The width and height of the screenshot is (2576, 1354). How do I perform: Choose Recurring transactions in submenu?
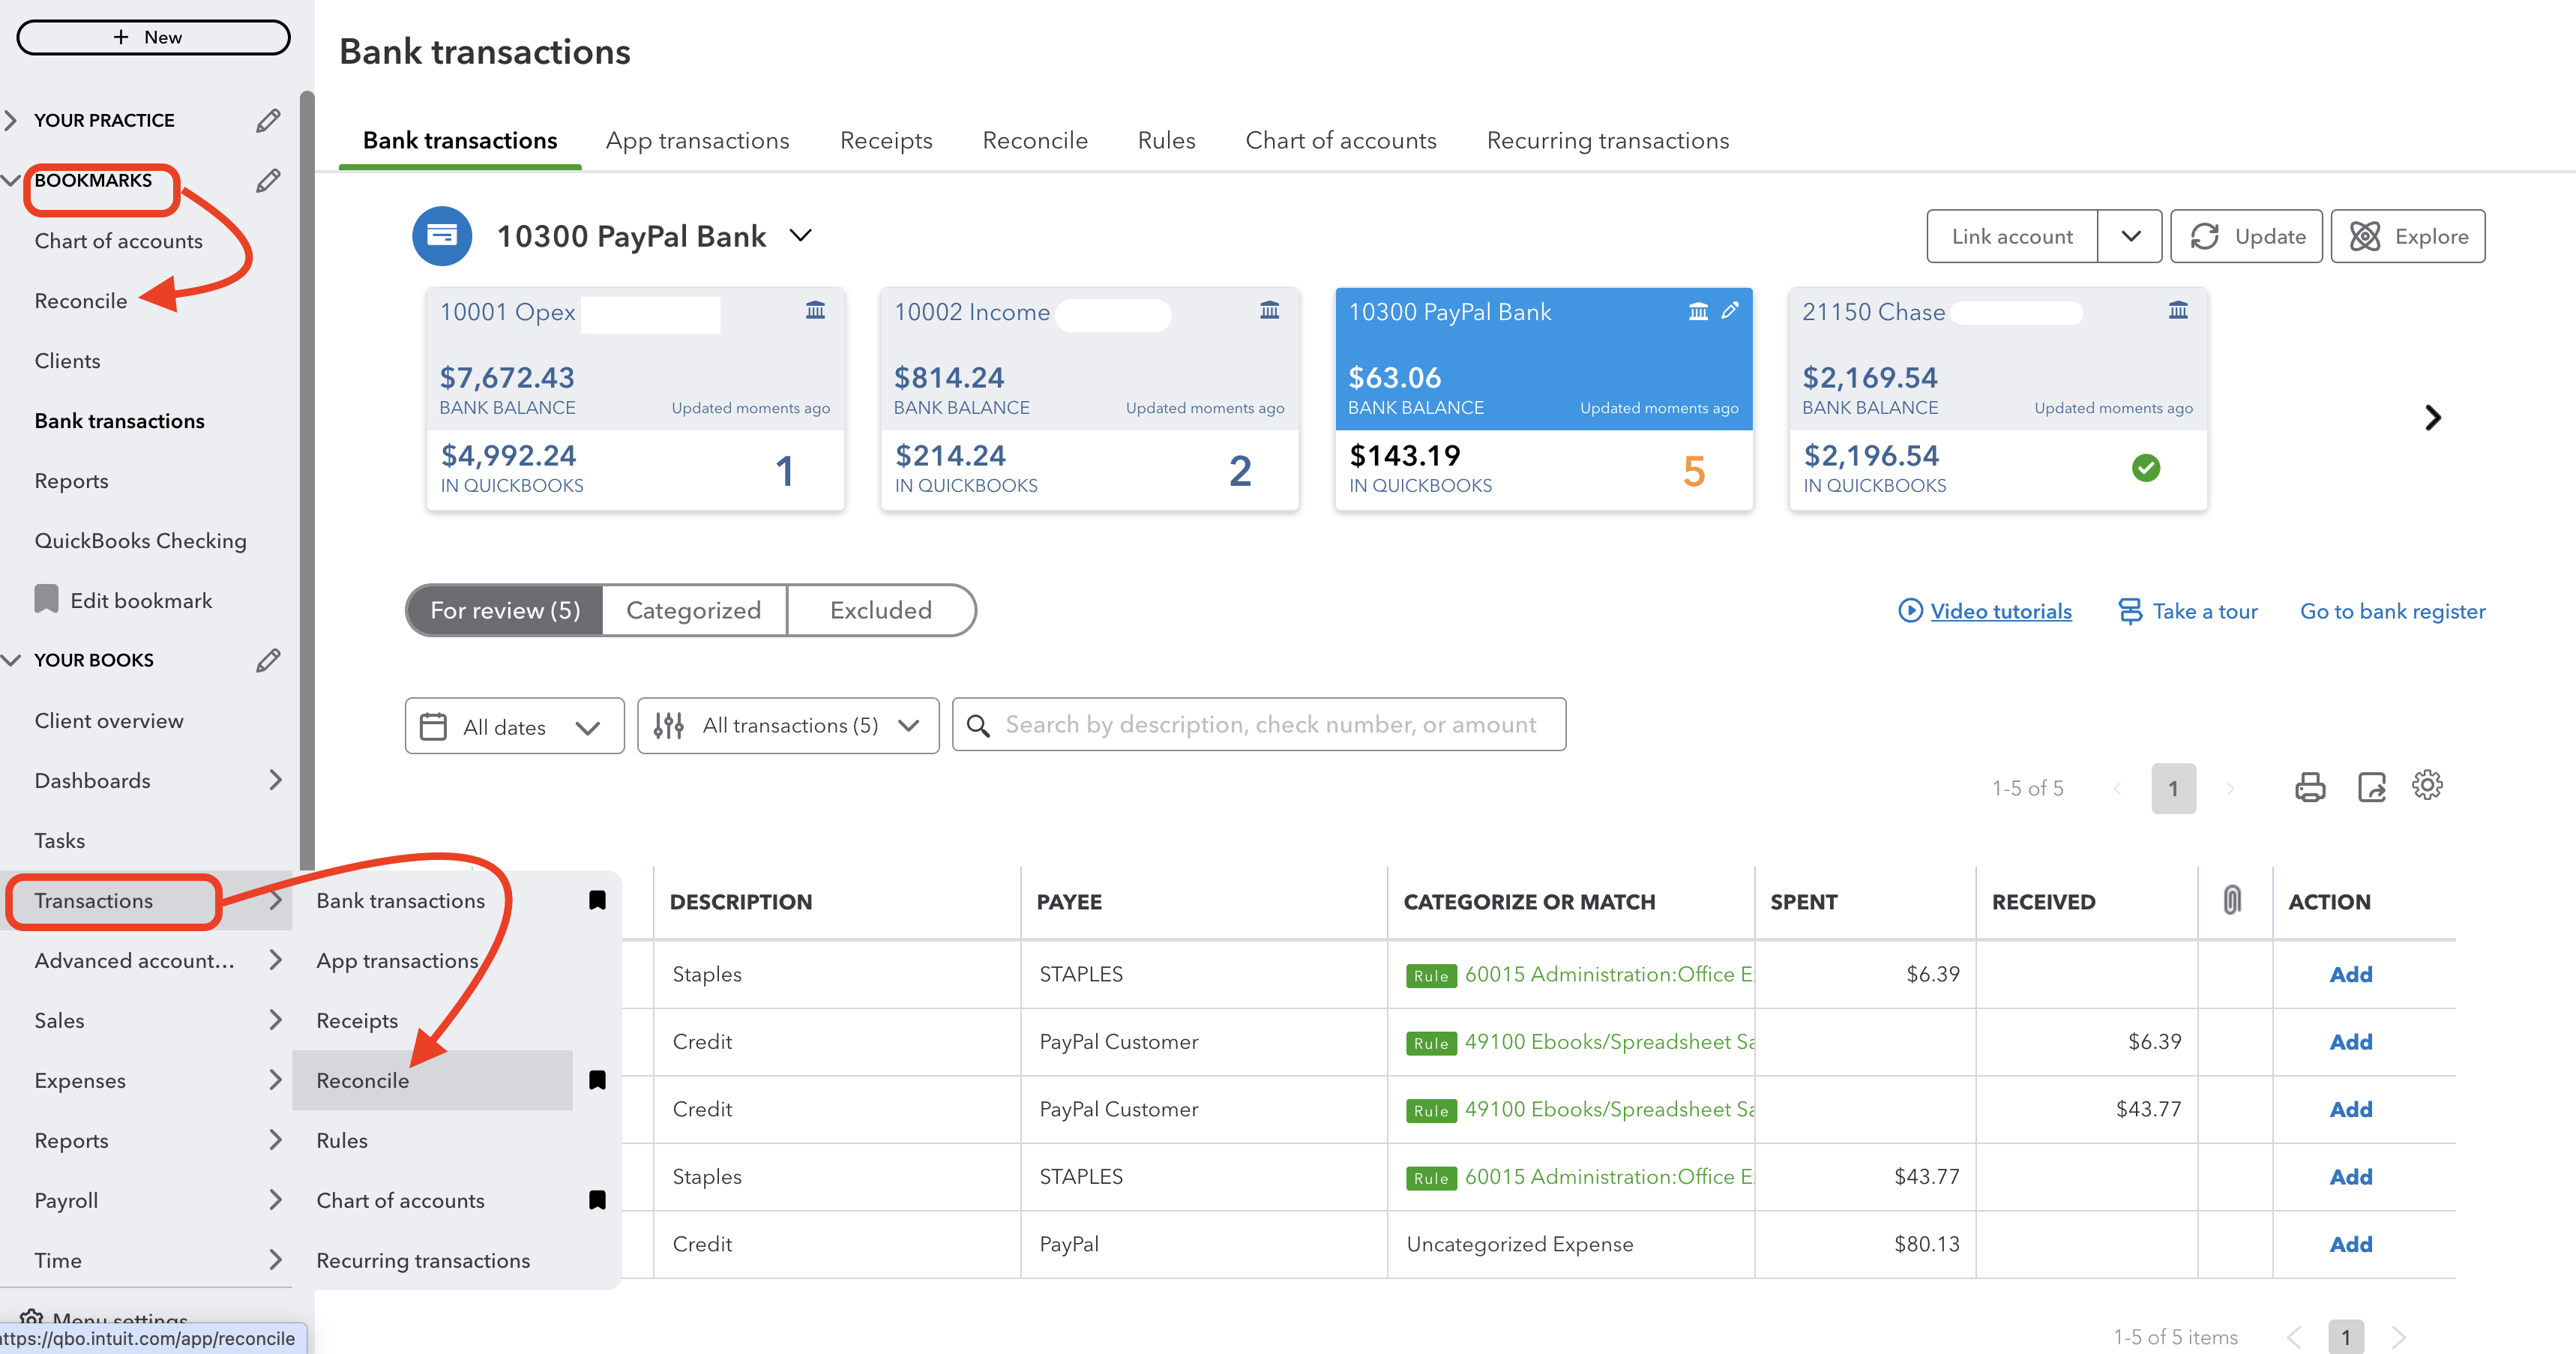(423, 1261)
